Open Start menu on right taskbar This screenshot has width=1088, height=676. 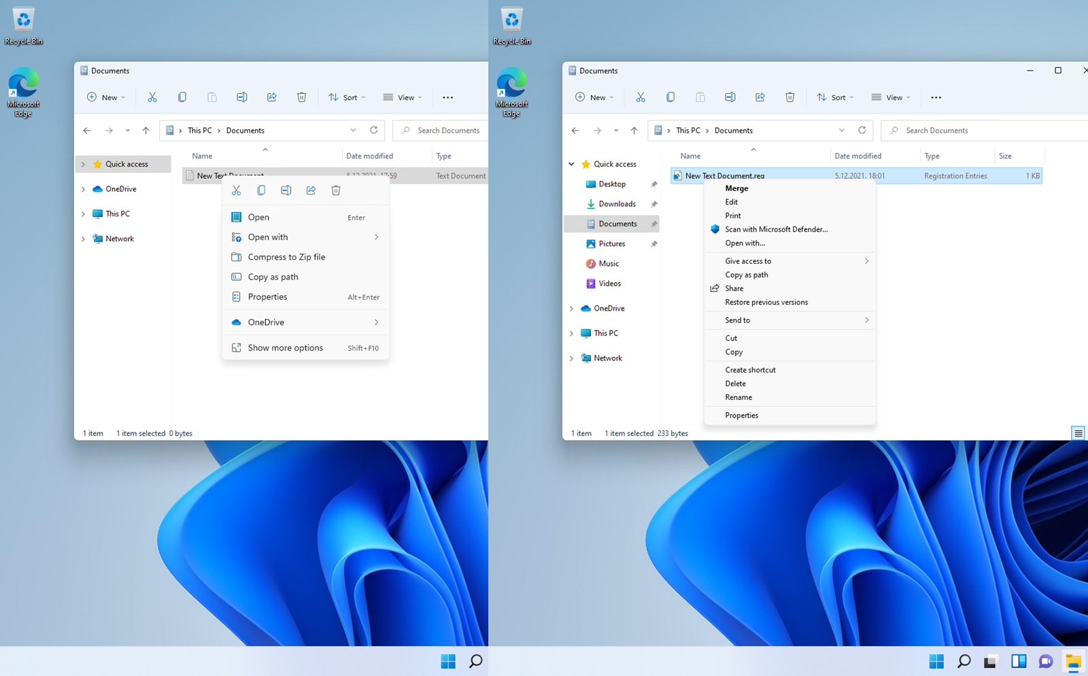(x=936, y=661)
